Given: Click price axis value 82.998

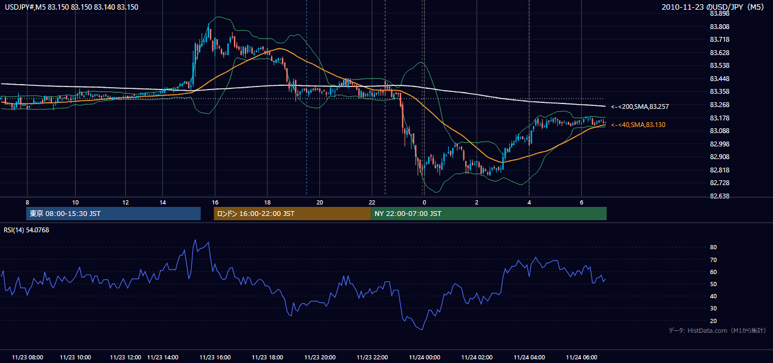Looking at the screenshot, I should (x=719, y=144).
